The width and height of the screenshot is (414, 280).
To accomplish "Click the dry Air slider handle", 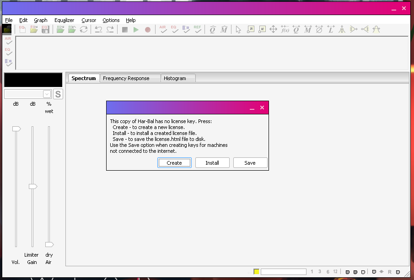I will click(x=49, y=244).
